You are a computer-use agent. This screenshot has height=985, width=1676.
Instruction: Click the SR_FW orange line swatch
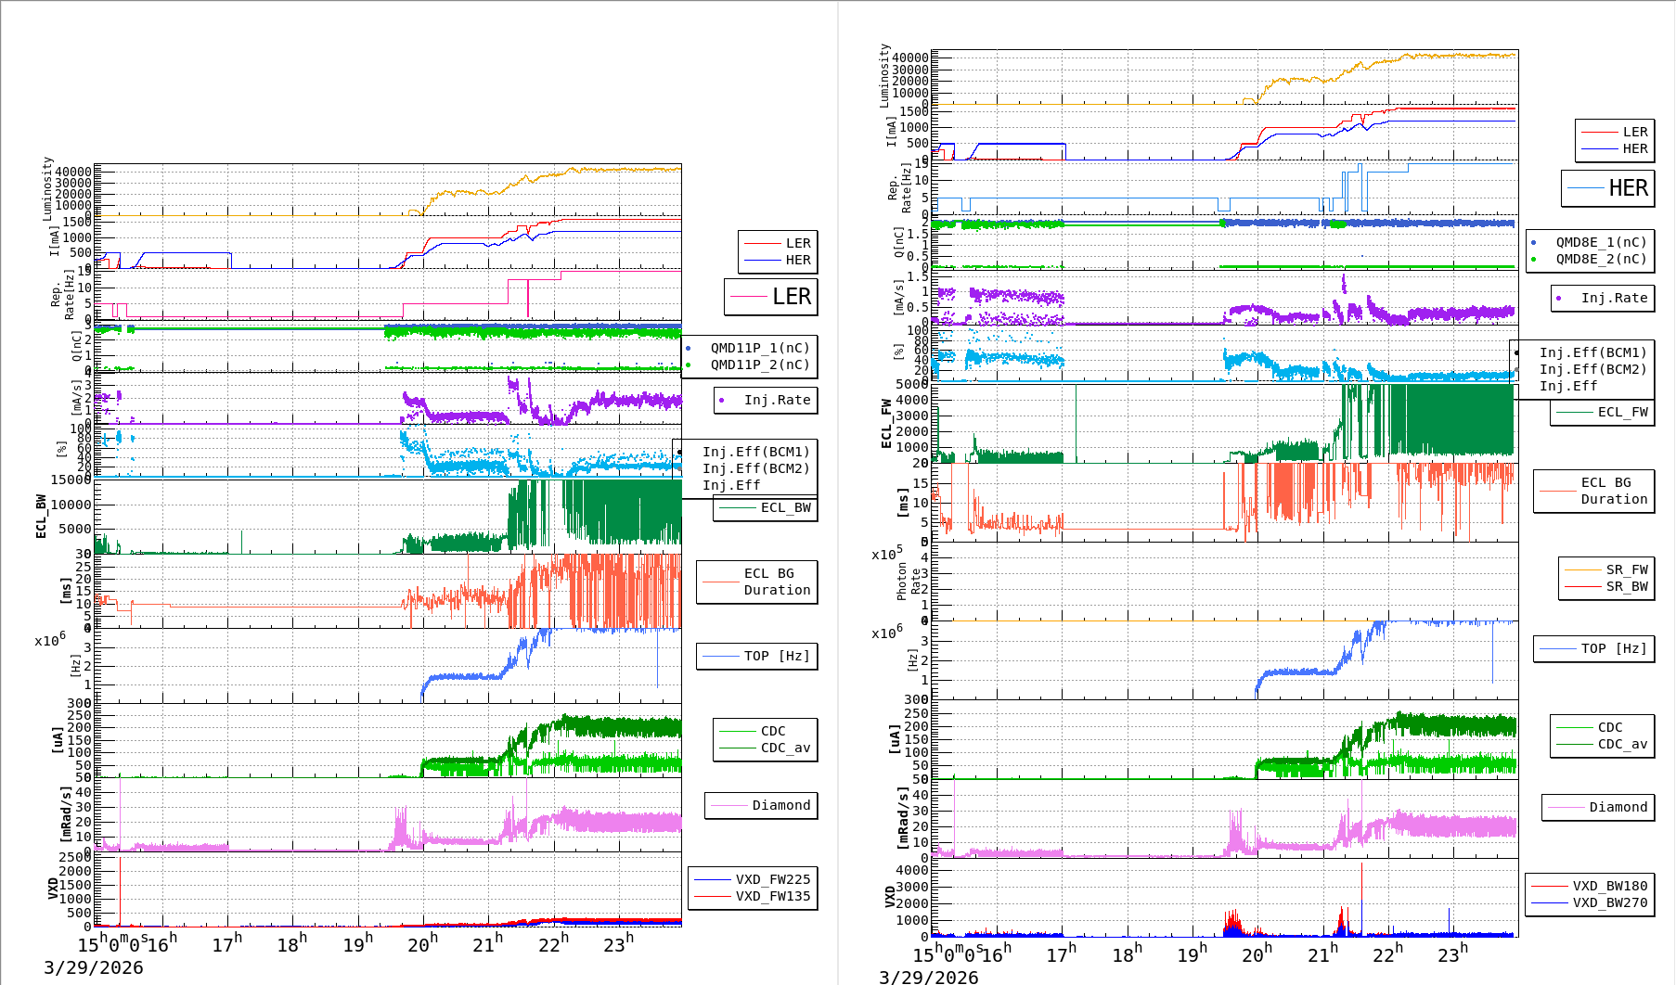[1582, 569]
